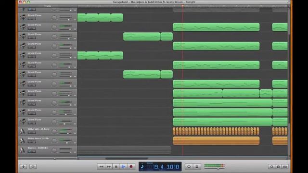The width and height of the screenshot is (308, 173).
Task: Click the master output level meter
Action: point(215,166)
